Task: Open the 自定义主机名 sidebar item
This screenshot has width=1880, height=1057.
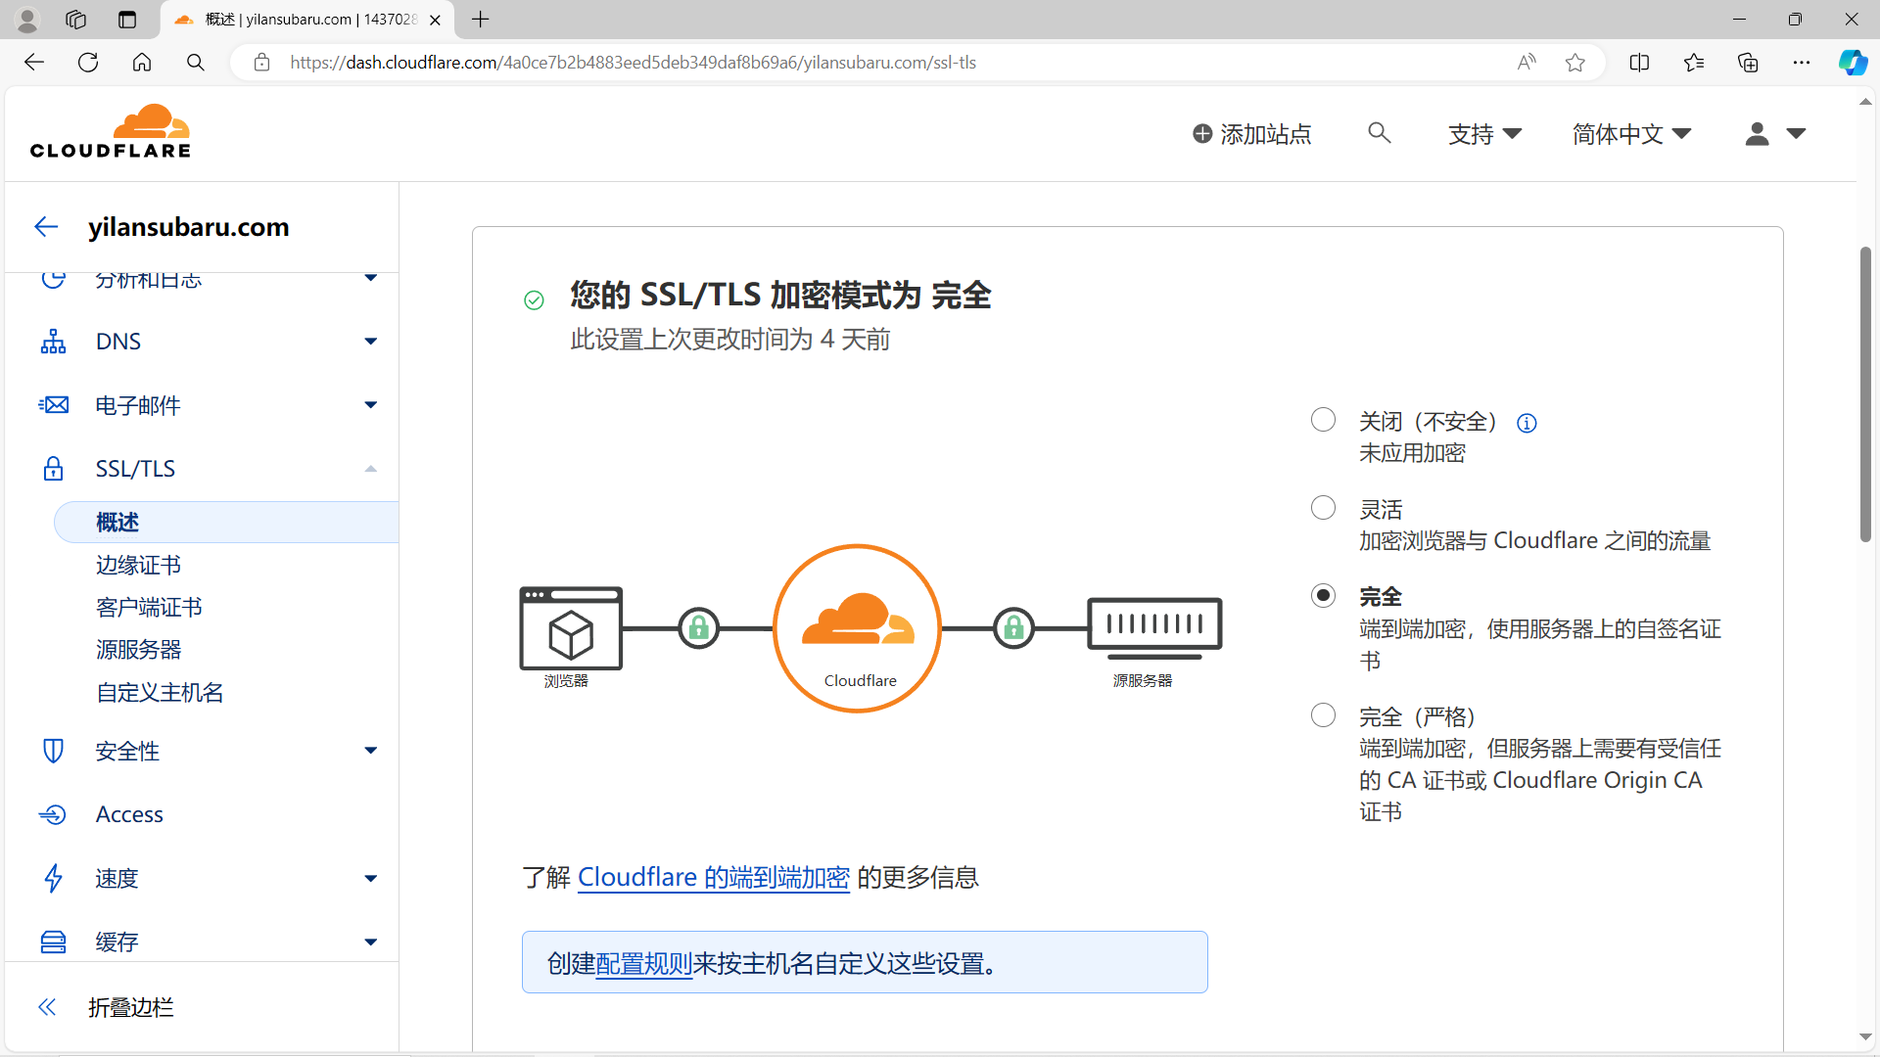Action: tap(160, 692)
